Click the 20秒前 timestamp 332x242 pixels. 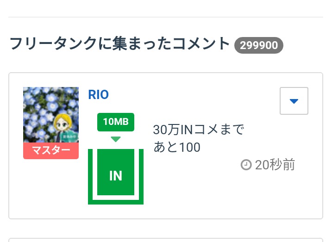[275, 165]
